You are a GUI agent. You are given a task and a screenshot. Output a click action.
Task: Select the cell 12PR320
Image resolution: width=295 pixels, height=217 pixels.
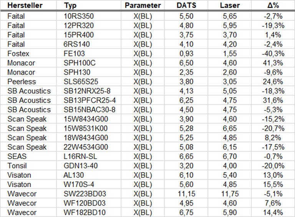point(79,26)
